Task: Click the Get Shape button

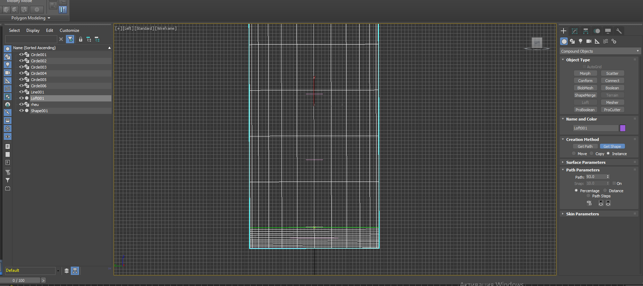Action: [x=612, y=146]
